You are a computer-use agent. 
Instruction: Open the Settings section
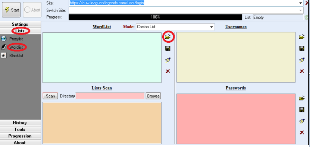click(x=20, y=24)
